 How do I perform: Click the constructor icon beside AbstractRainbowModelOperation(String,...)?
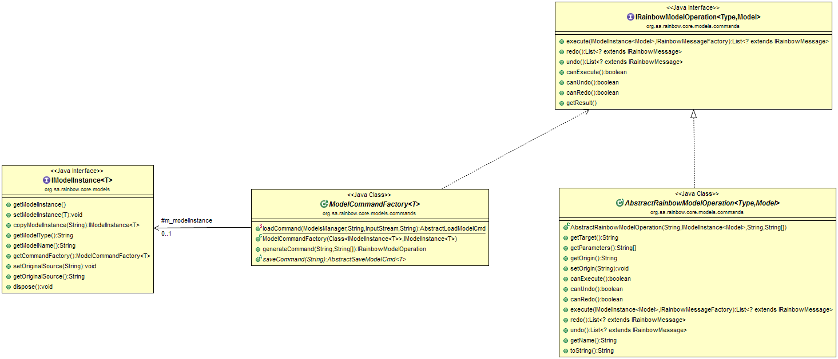(x=566, y=227)
